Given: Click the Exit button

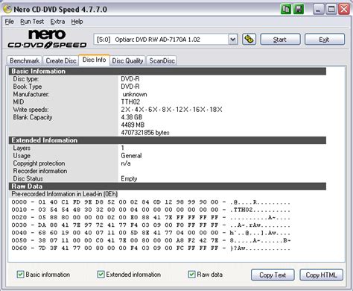Looking at the screenshot, I should coord(324,40).
